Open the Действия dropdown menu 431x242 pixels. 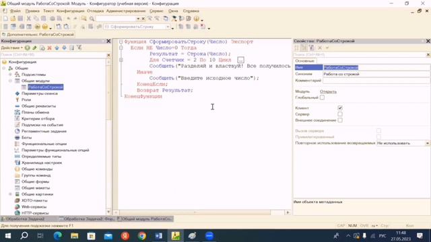[12, 48]
